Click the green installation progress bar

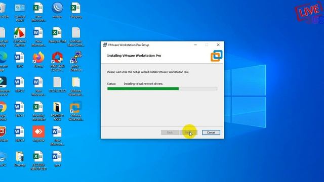click(162, 89)
